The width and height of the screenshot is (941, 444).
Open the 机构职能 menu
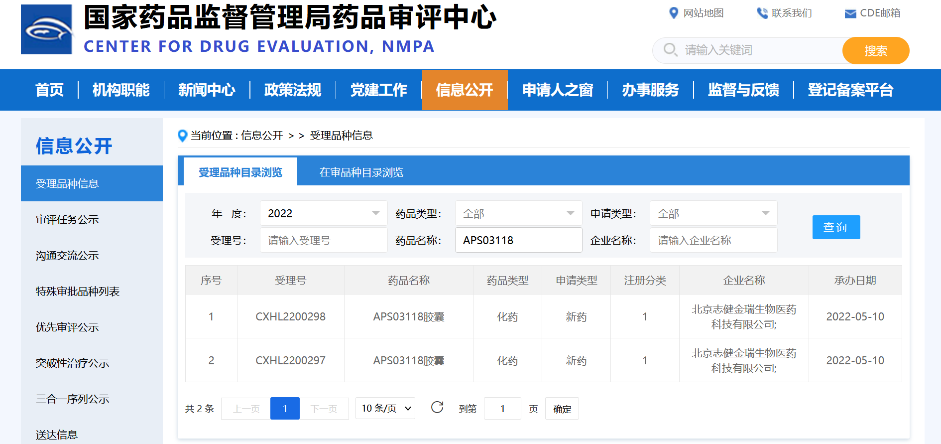121,90
